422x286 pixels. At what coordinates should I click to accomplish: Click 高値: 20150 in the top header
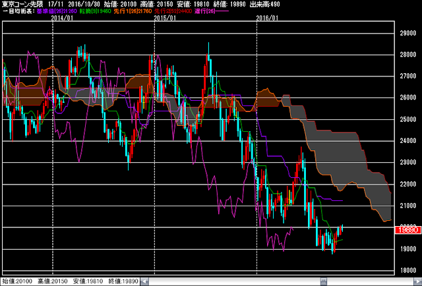[x=156, y=4]
